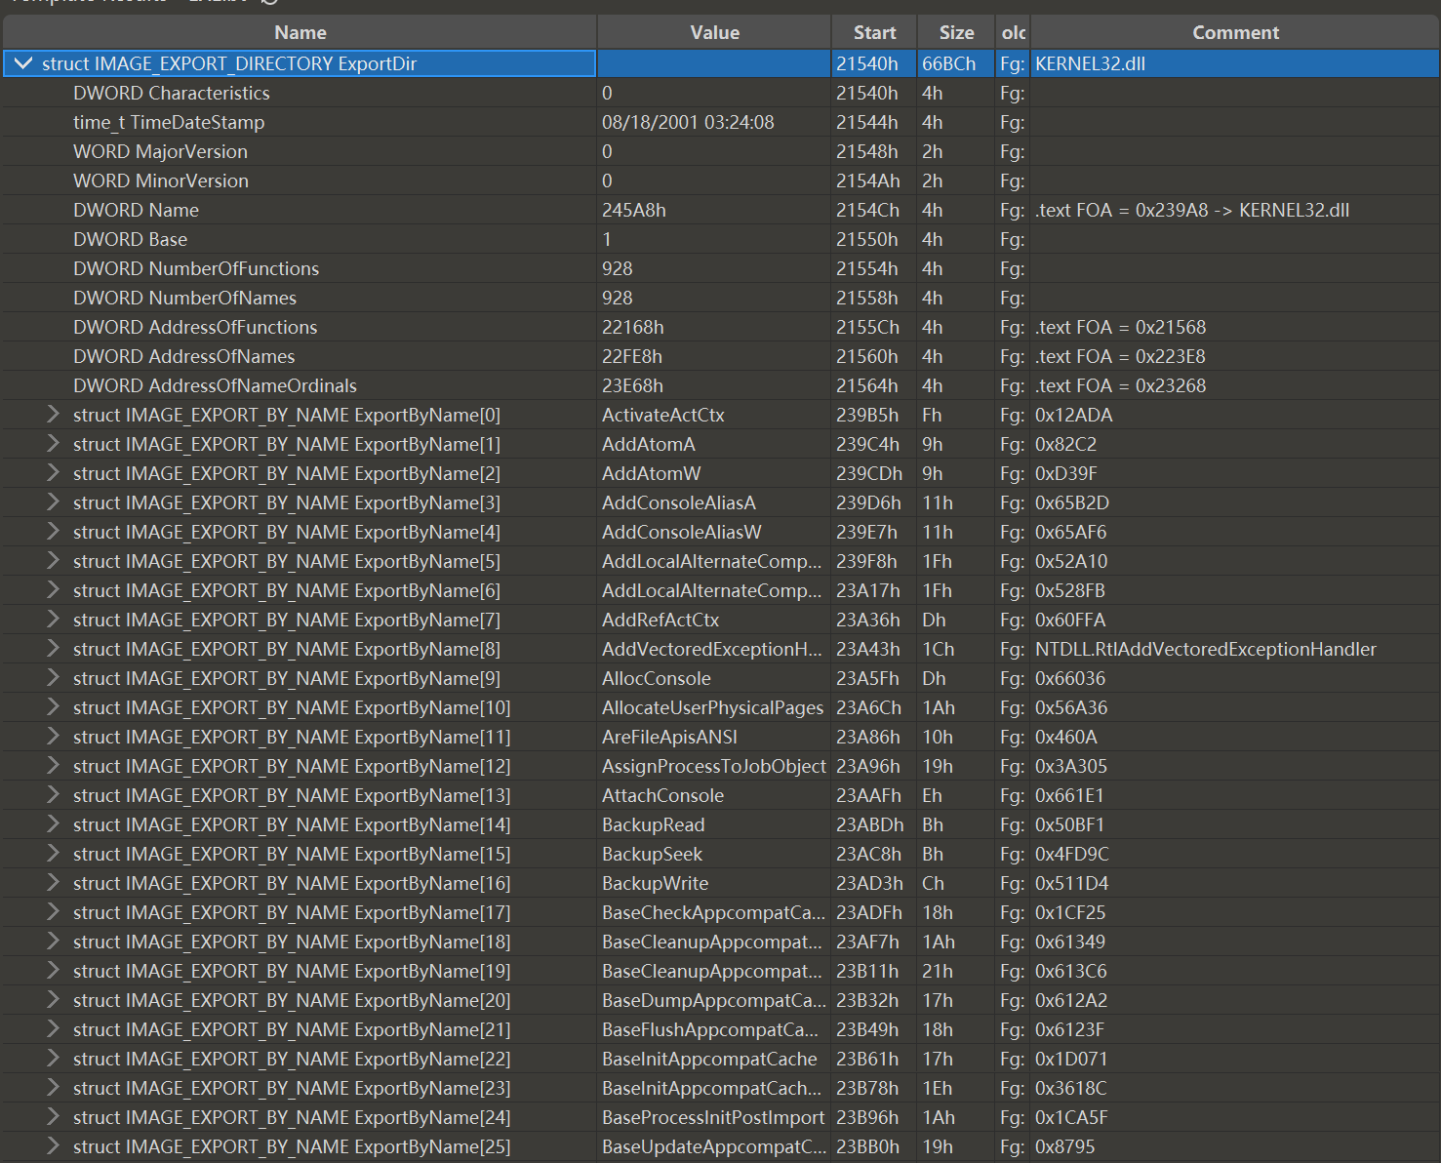Click the value AreFileApisANSI
1441x1163 pixels.
point(670,737)
